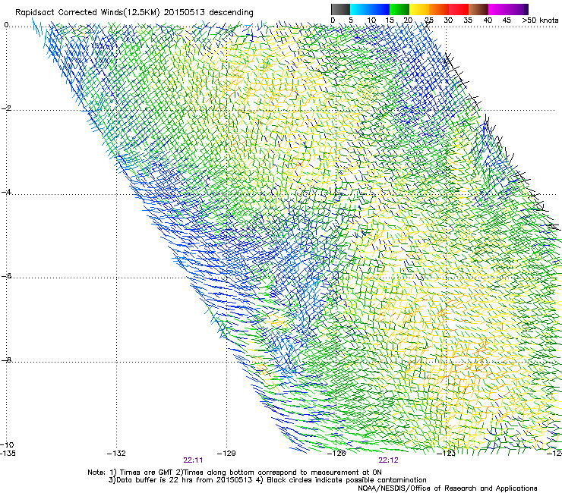Image resolution: width=562 pixels, height=493 pixels.
Task: Click the yellow 20-25 knots color swatch
Action: point(419,9)
